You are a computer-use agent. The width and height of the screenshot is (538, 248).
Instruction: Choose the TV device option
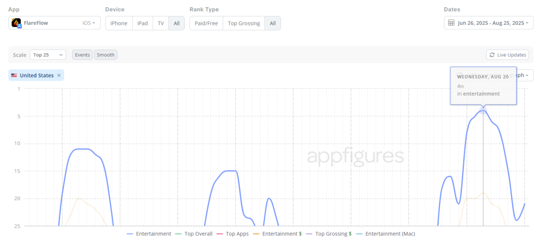(x=160, y=23)
